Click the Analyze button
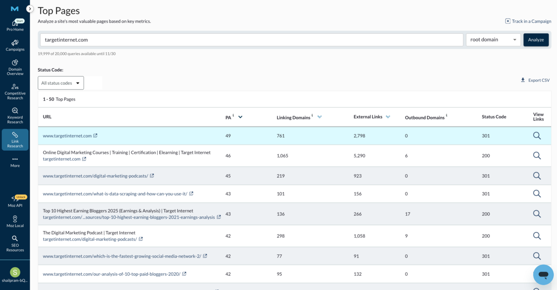The width and height of the screenshot is (557, 290). click(x=536, y=40)
